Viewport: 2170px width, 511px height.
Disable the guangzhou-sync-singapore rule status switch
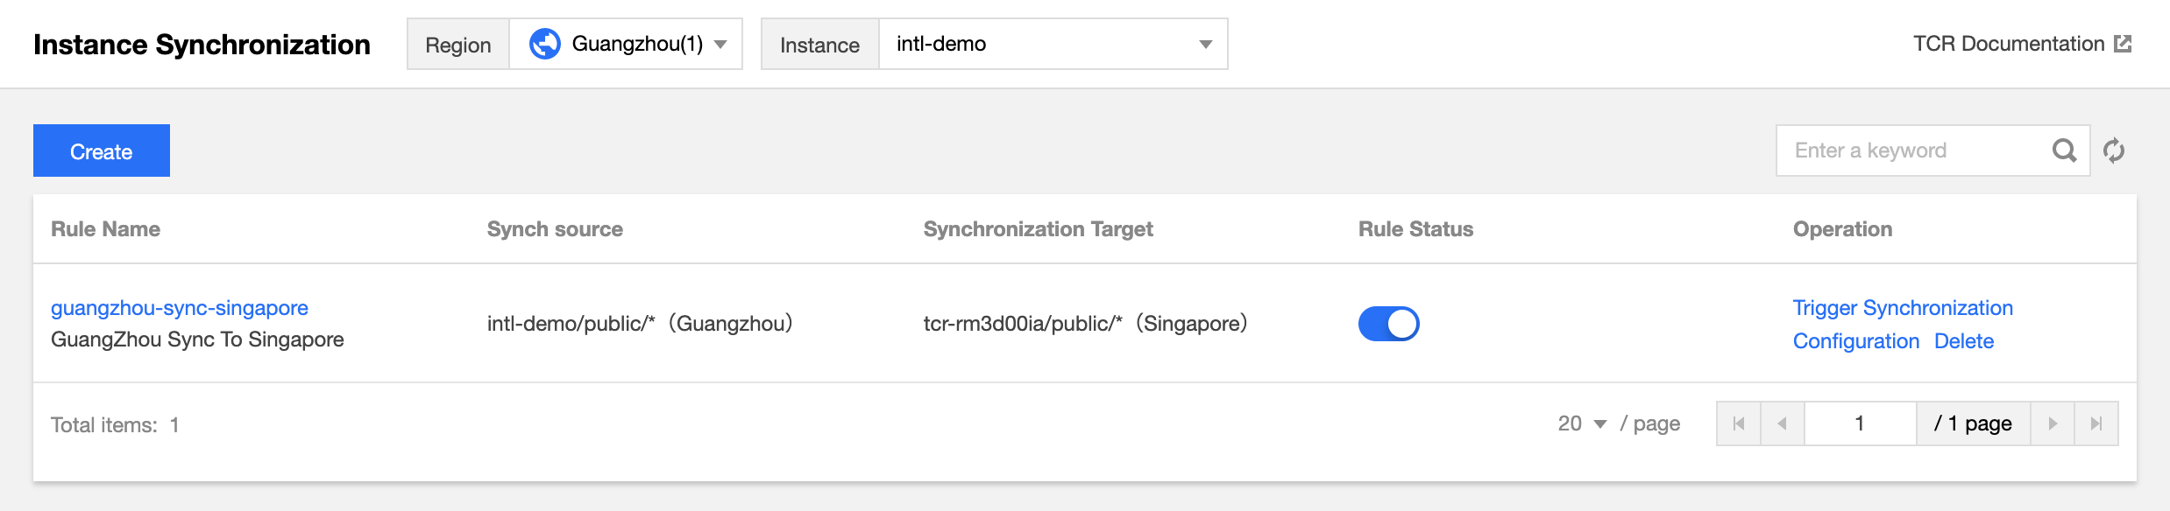tap(1388, 324)
